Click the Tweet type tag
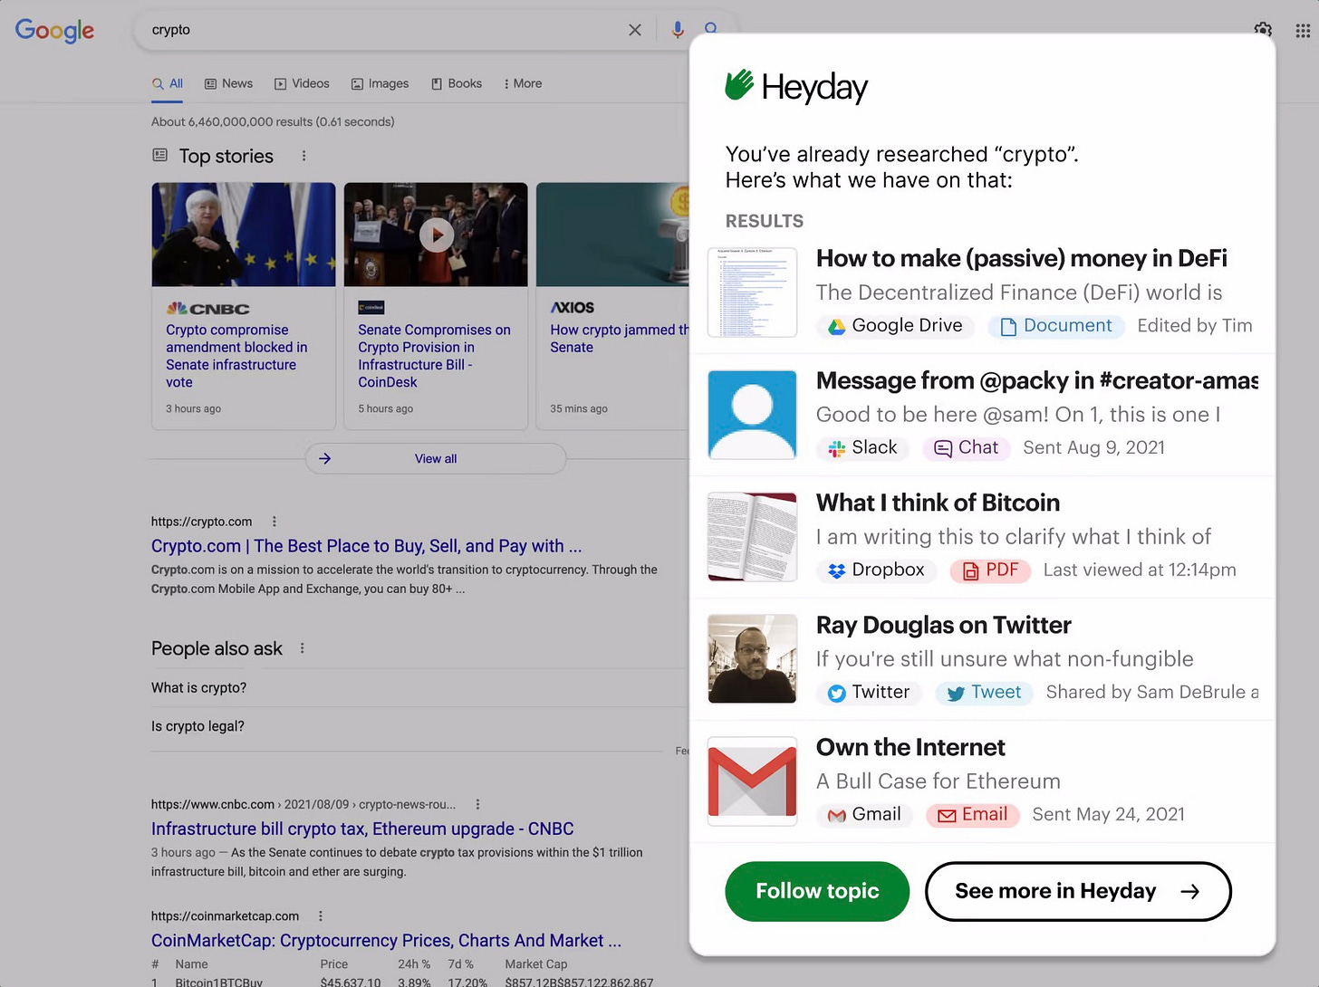1319x987 pixels. coord(984,693)
